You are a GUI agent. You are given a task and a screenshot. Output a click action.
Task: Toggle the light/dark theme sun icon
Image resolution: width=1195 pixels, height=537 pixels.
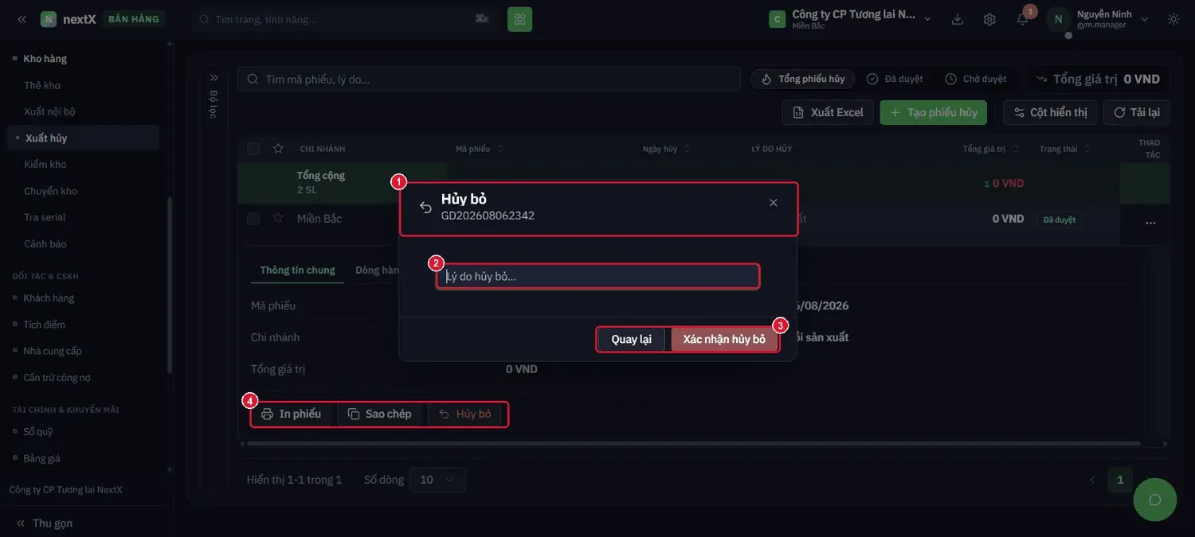1173,19
